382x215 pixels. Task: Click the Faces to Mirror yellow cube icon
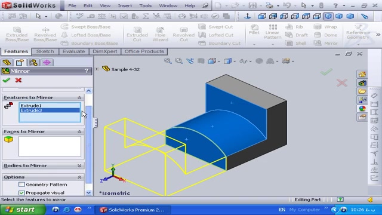(x=8, y=139)
